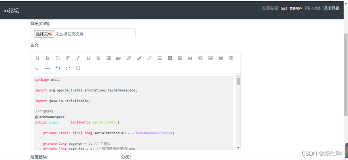348x160 pixels.
Task: Click the test username in navbar
Action: [284, 8]
